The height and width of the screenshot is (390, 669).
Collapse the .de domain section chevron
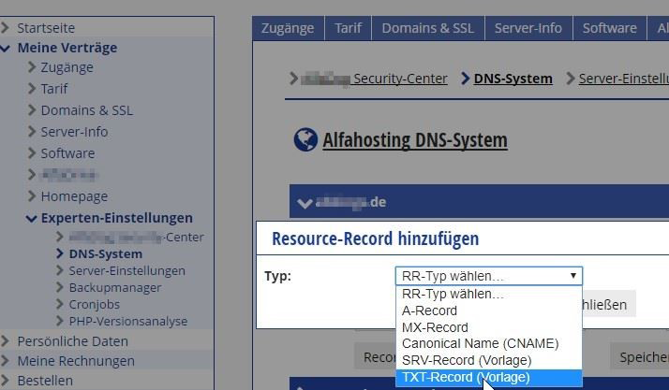point(305,203)
